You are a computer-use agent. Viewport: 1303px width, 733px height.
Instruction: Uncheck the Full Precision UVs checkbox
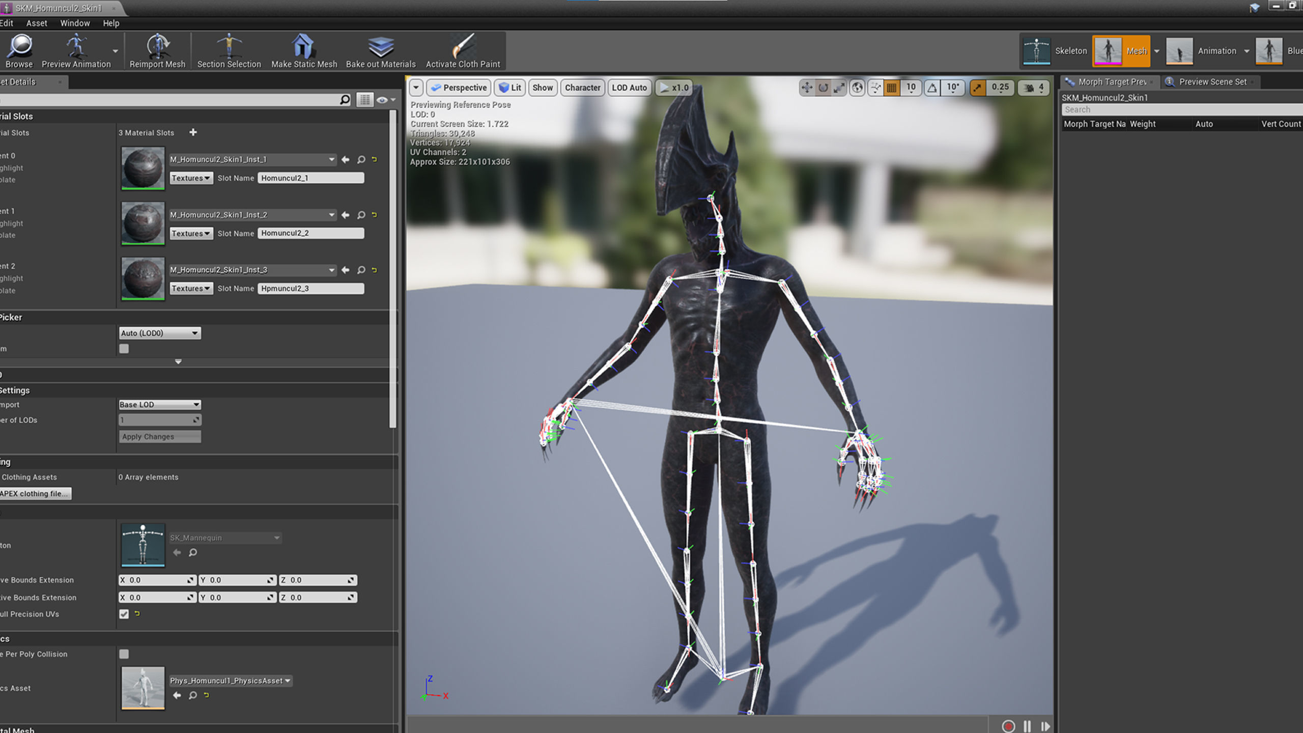124,614
